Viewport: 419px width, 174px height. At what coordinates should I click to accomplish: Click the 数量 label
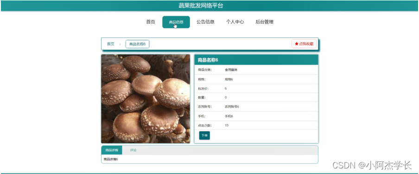click(x=202, y=97)
